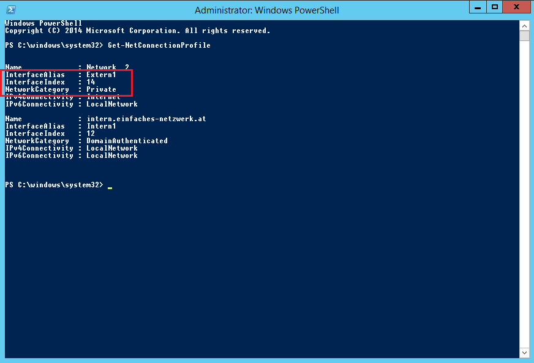The height and width of the screenshot is (363, 534).
Task: Click the blinking cursor at the prompt
Action: pyautogui.click(x=110, y=187)
